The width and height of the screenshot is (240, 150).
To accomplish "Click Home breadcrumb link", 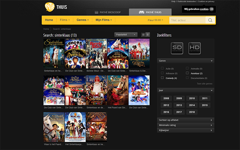I will point(46,29).
